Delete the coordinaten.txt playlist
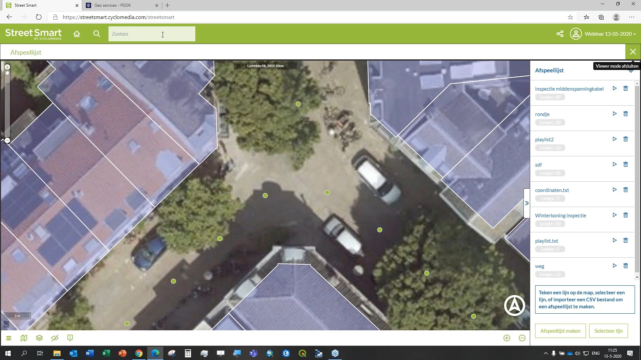Image resolution: width=641 pixels, height=360 pixels. click(x=626, y=190)
